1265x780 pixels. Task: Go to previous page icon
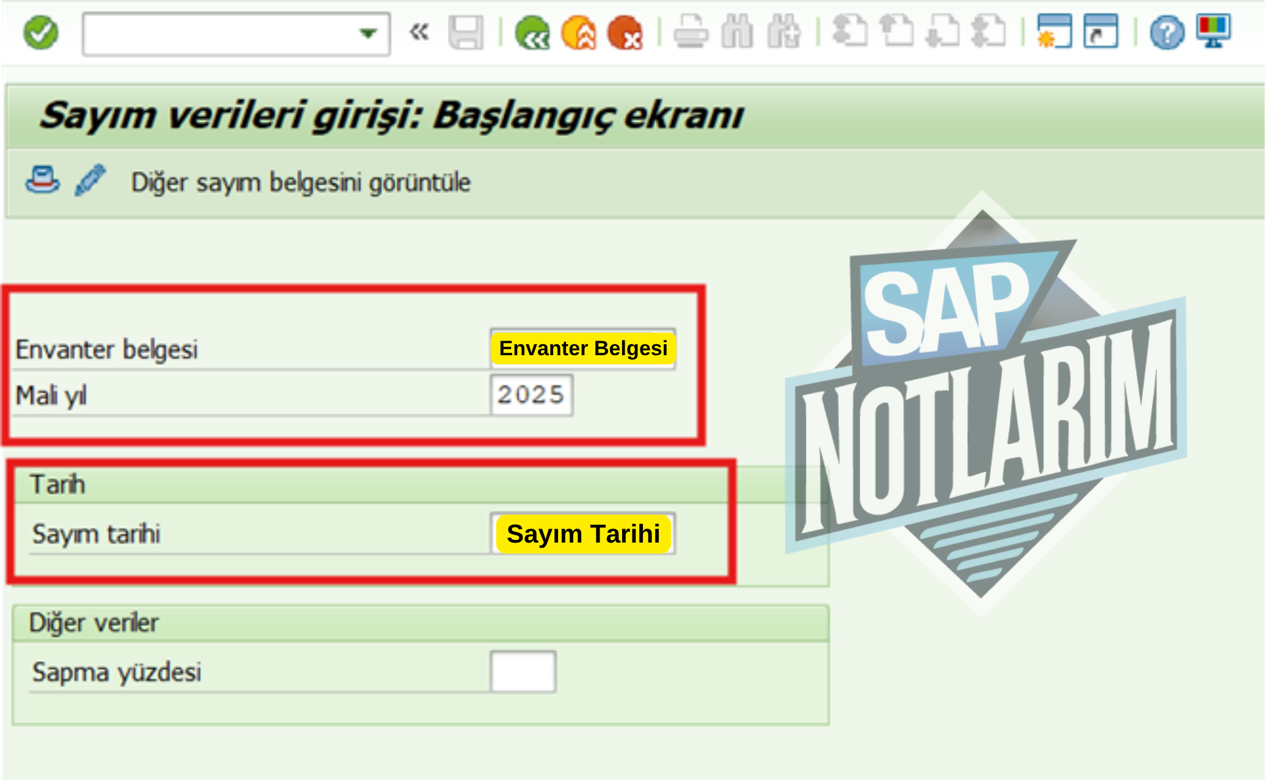[x=896, y=31]
